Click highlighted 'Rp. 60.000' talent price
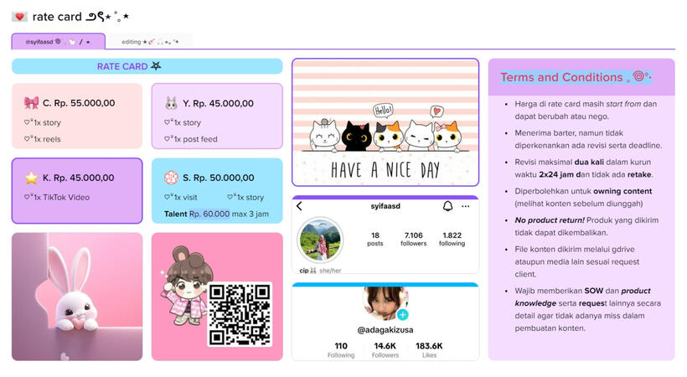The image size is (687, 377). click(209, 214)
